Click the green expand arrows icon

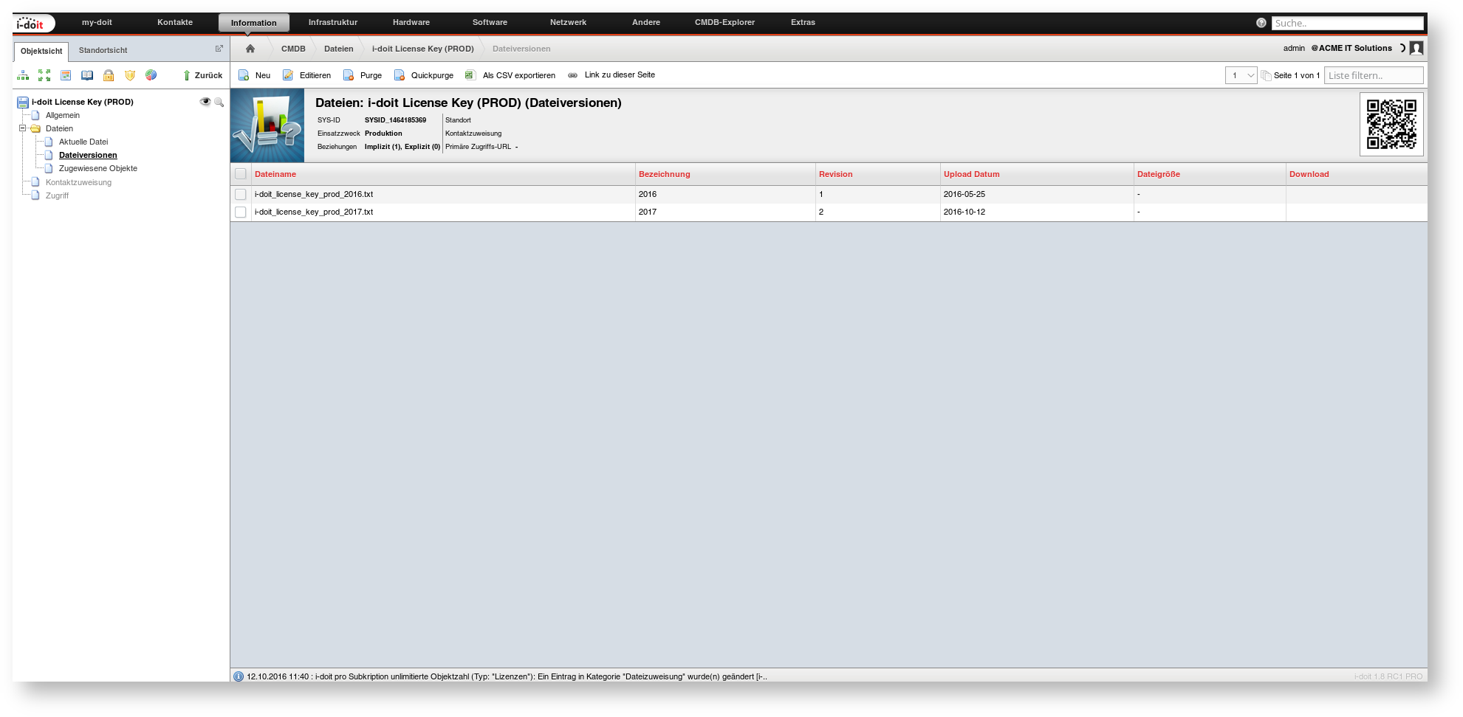[44, 75]
